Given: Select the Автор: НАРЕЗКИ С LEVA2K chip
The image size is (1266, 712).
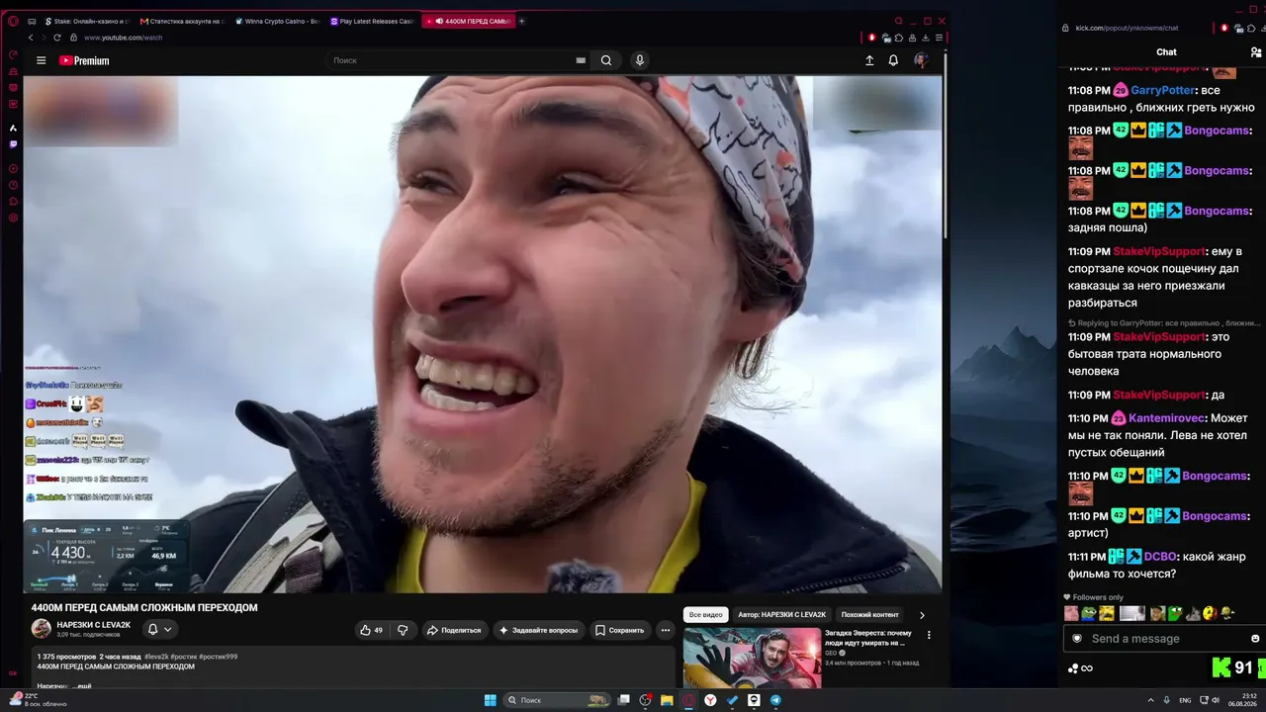Looking at the screenshot, I should [781, 615].
